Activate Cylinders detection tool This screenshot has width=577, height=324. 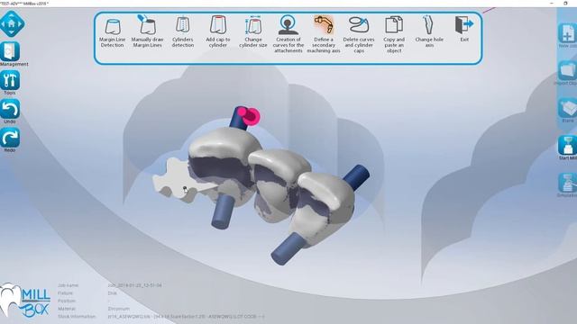point(182,32)
